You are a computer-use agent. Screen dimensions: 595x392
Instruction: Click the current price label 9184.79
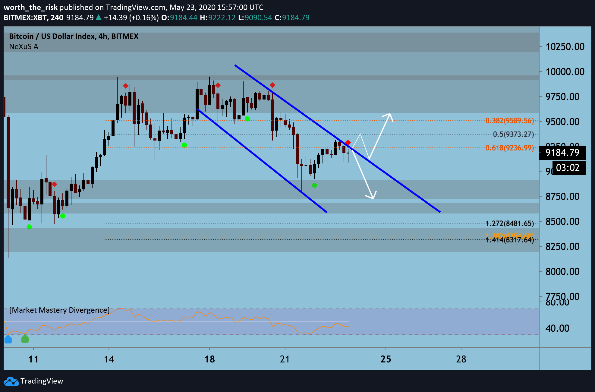click(562, 153)
